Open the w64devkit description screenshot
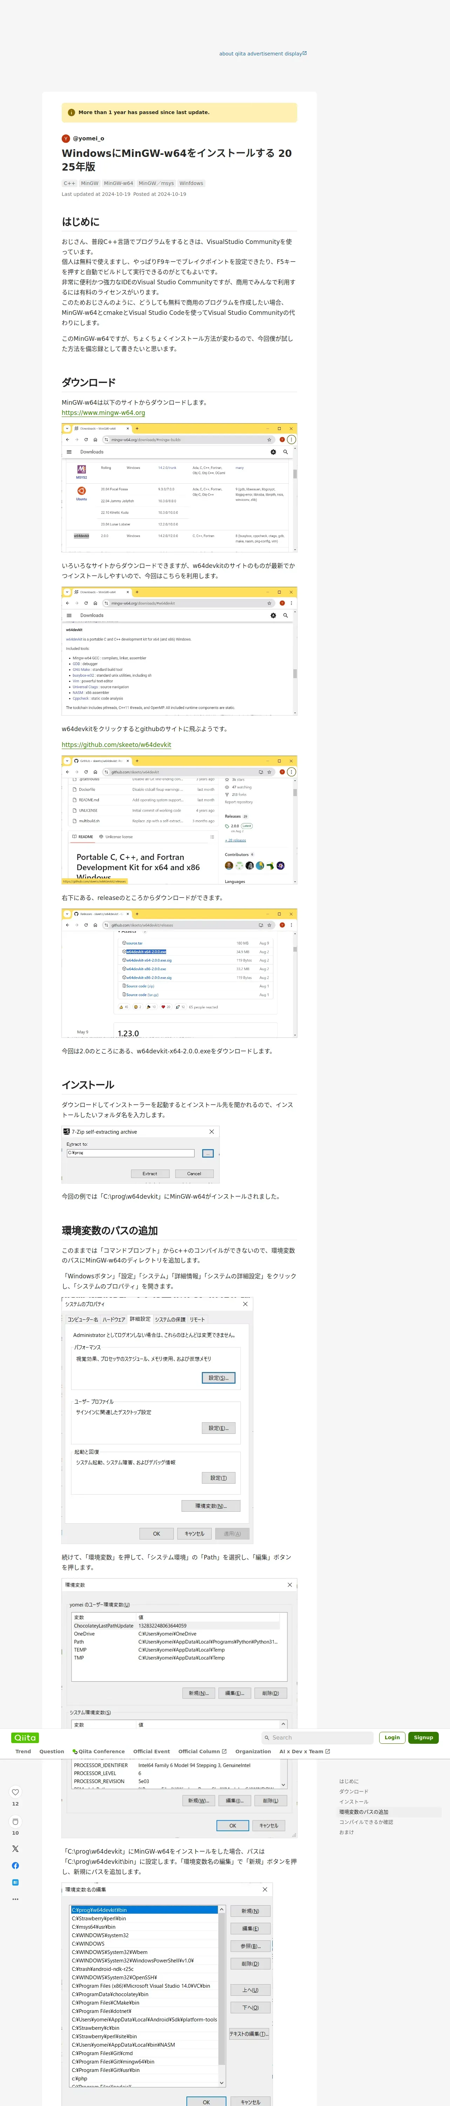Viewport: 450px width, 2106px height. [180, 651]
